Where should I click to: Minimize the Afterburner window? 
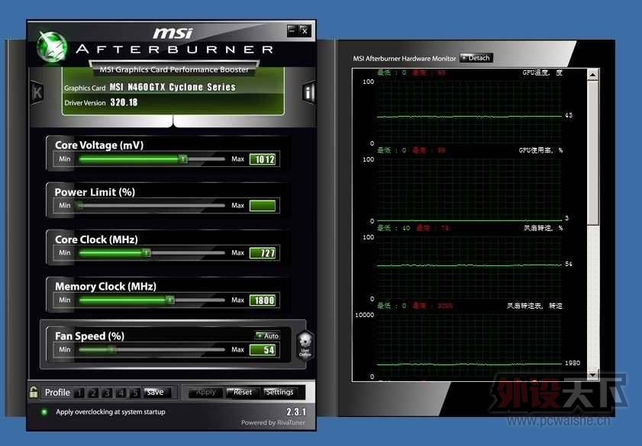(292, 30)
